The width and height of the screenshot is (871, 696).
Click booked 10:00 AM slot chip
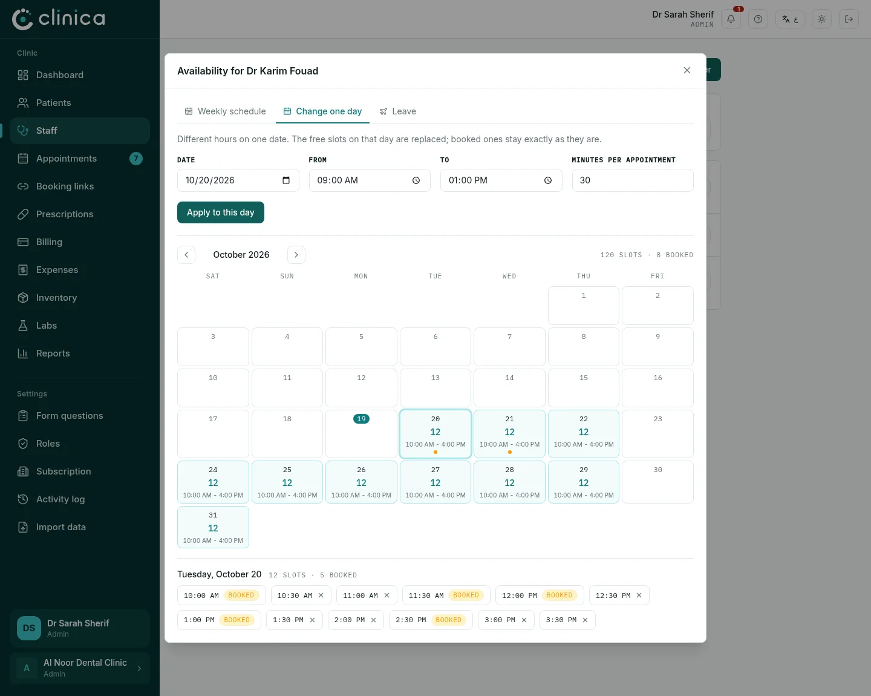pos(221,596)
